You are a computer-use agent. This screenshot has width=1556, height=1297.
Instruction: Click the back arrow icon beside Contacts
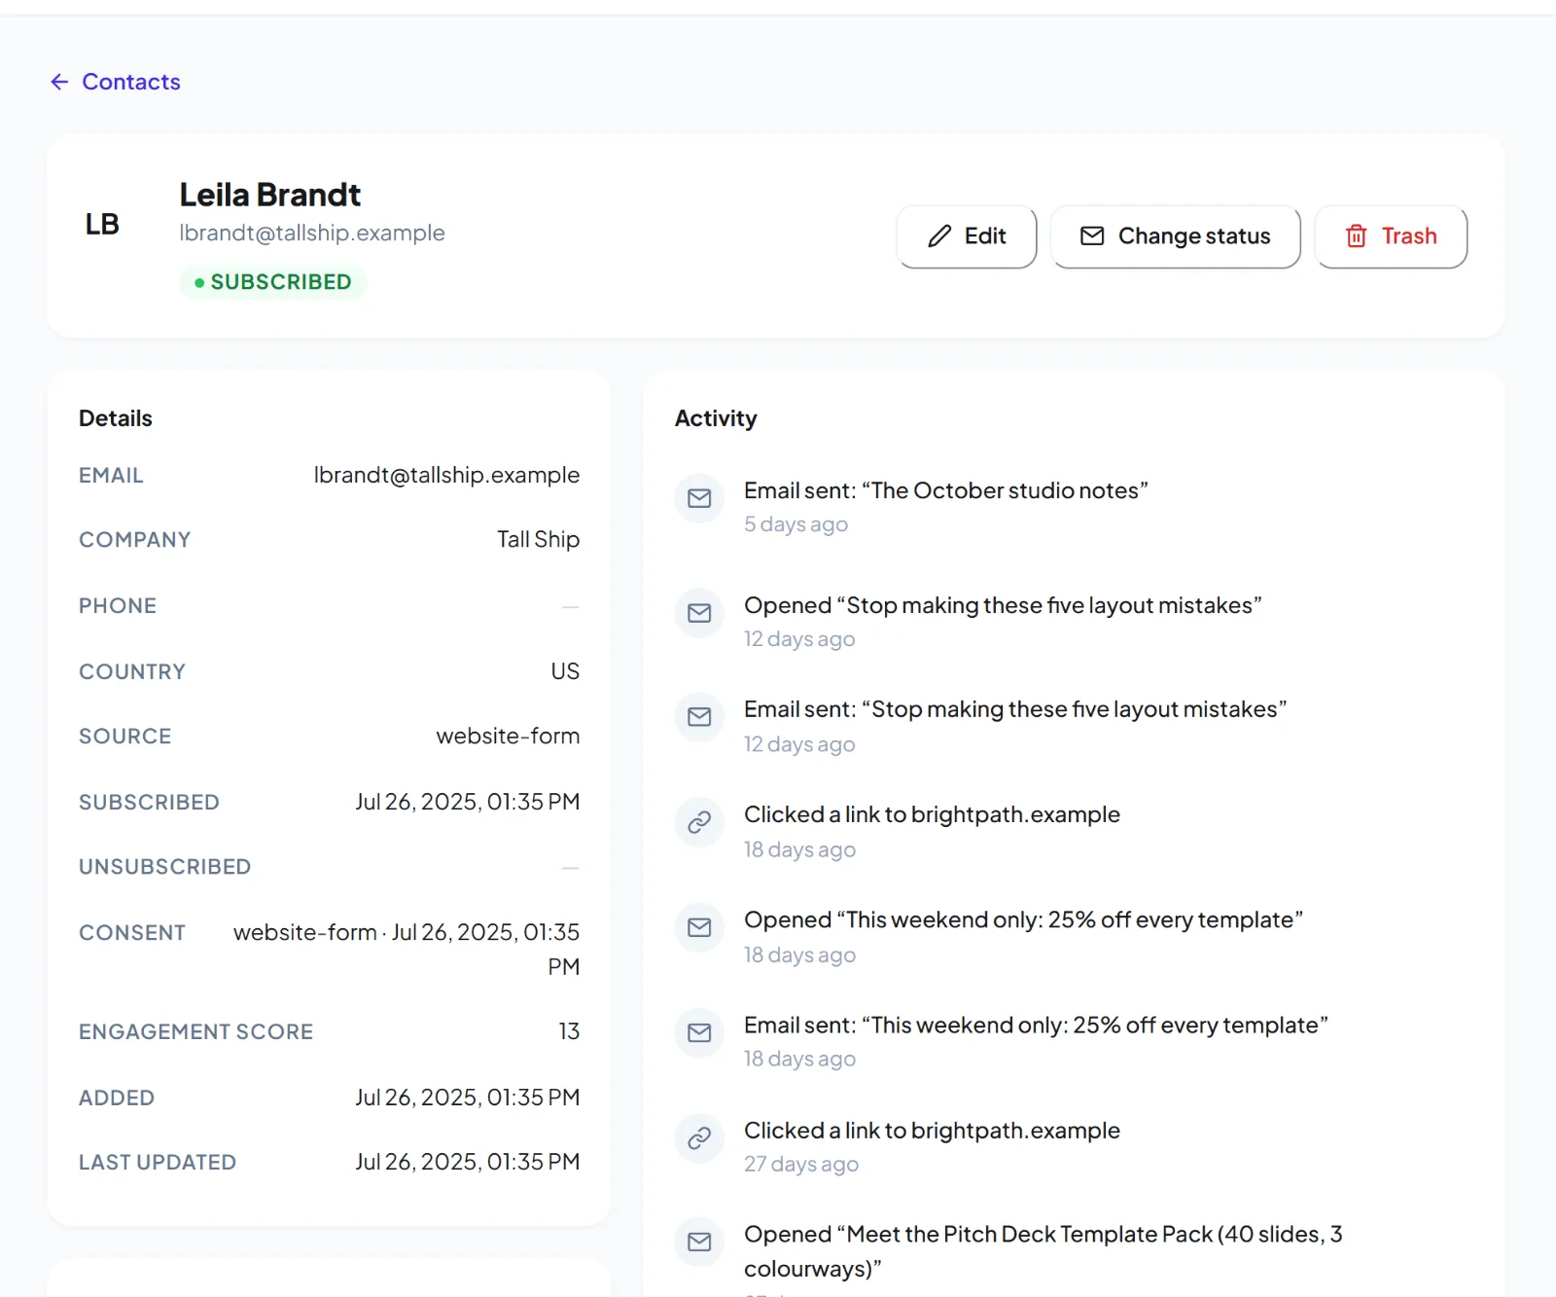point(59,82)
